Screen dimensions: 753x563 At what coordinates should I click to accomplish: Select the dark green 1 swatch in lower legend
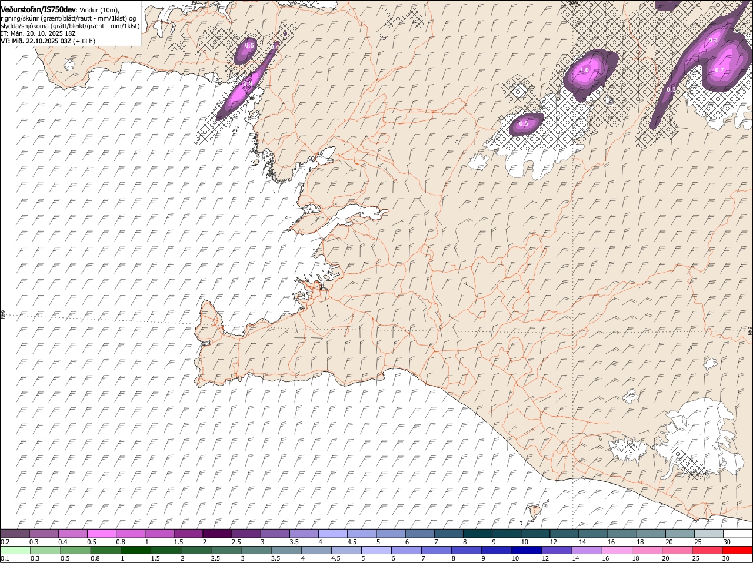click(135, 550)
